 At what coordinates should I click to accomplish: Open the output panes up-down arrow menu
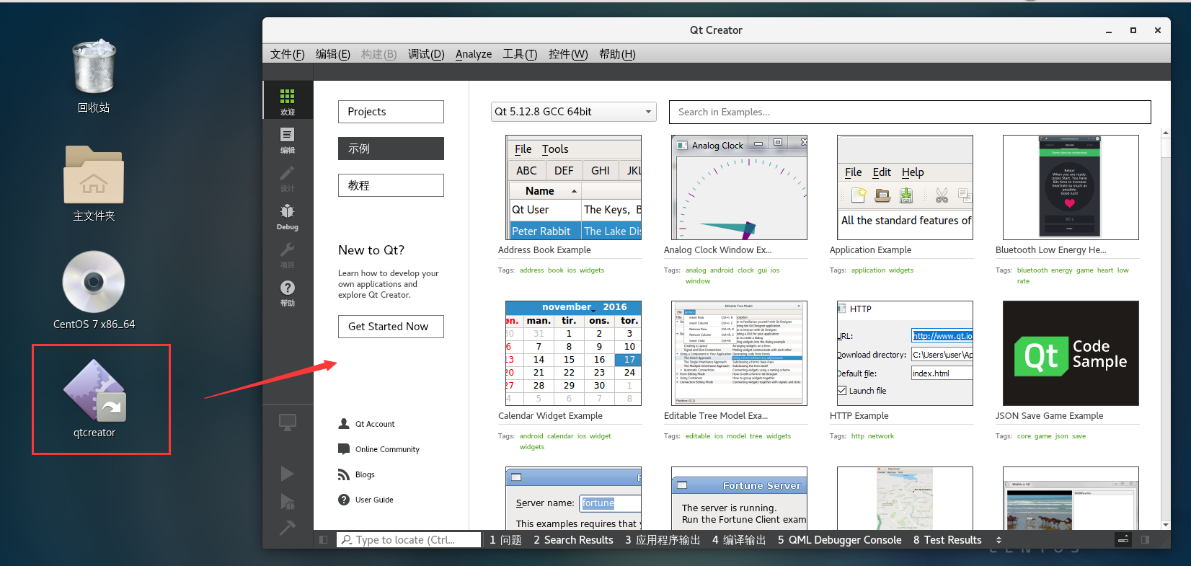click(x=999, y=539)
